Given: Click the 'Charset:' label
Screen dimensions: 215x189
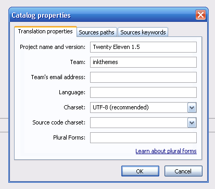Looking at the screenshot, I should pyautogui.click(x=74, y=107).
